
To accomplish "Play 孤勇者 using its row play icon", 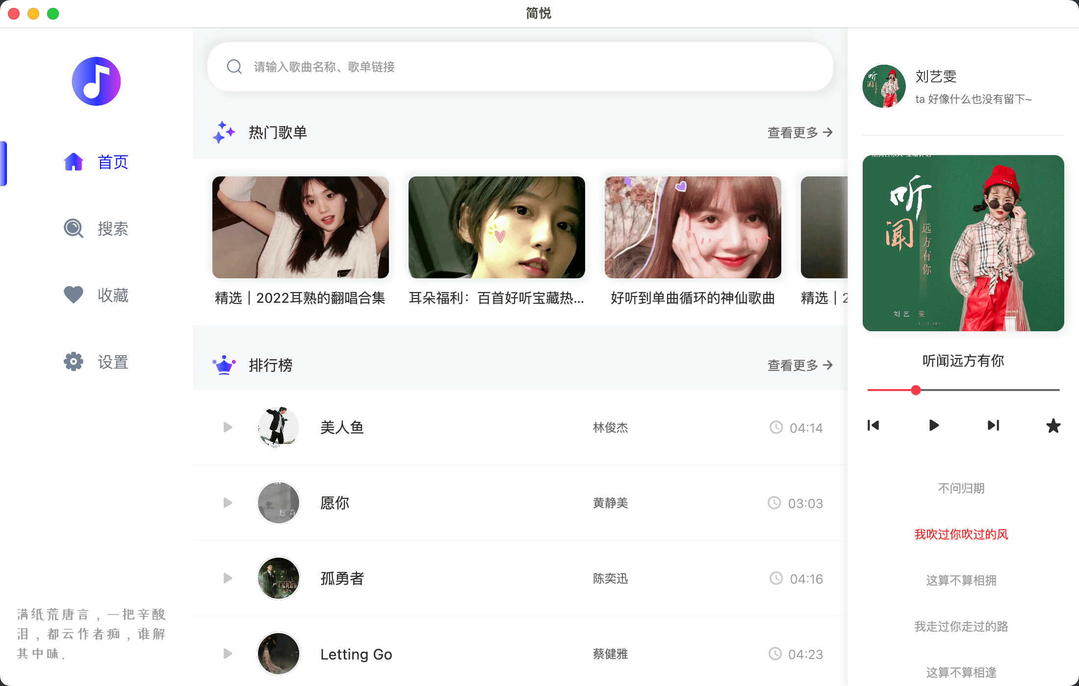I will (228, 578).
